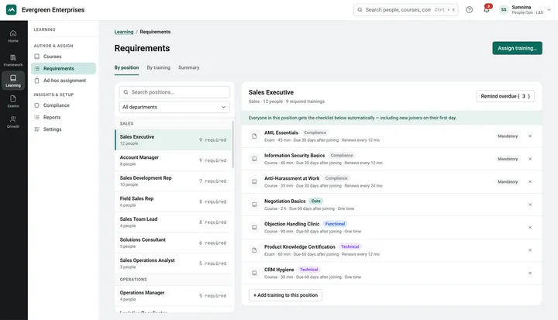Open the help icon in the header
This screenshot has width=558, height=320.
470,10
